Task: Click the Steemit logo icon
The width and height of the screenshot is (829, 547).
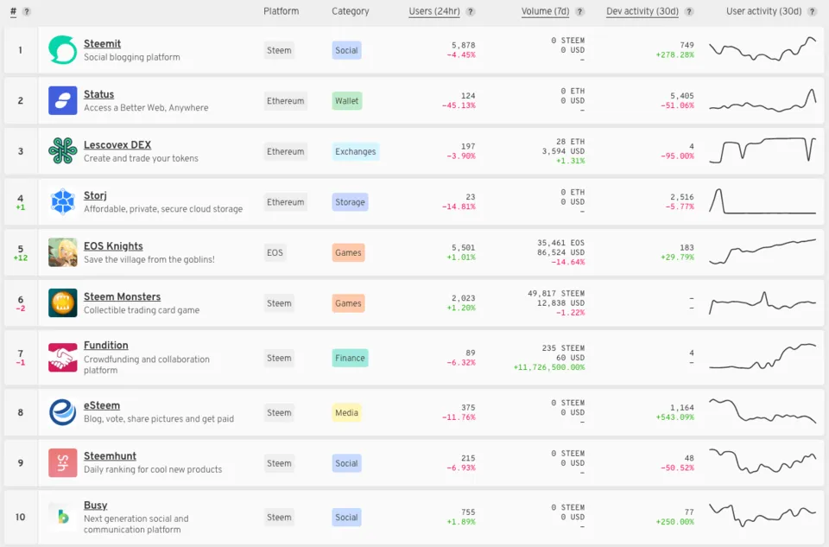Action: 62,50
